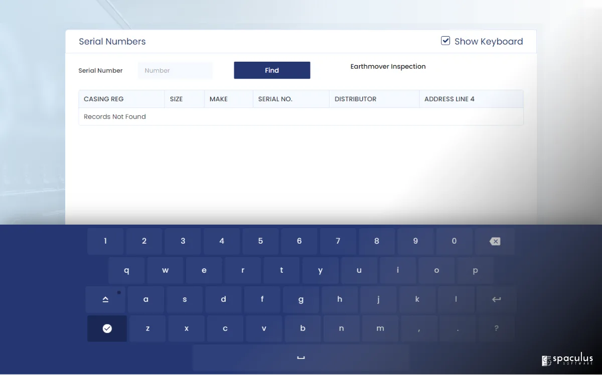
Task: Click the DISTRIBUTOR column header
Action: coord(355,99)
